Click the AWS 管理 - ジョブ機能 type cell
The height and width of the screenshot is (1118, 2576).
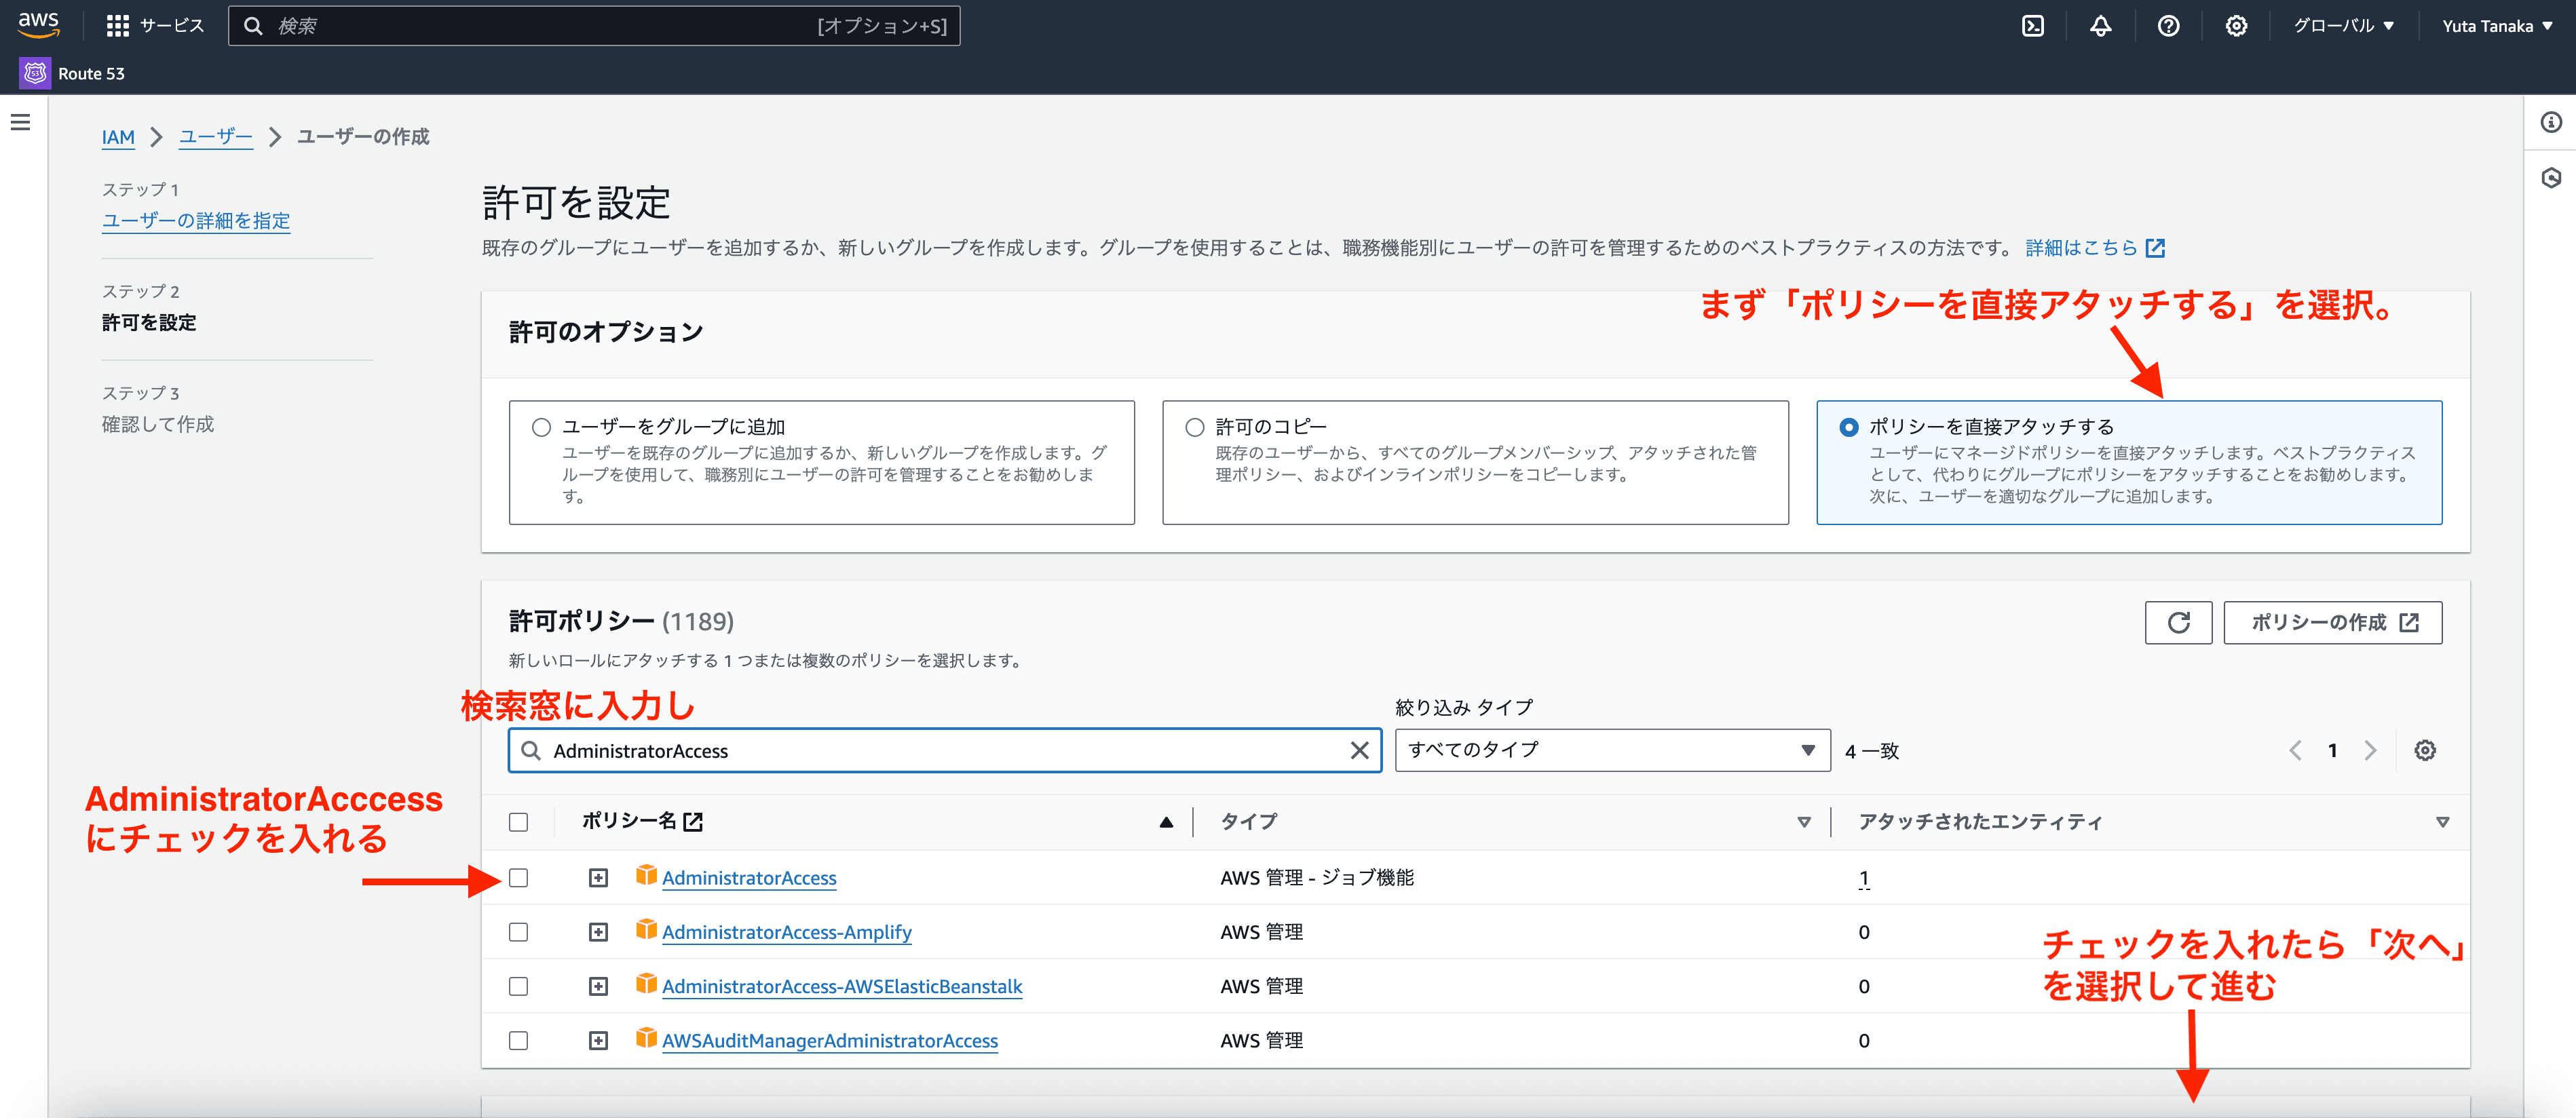[x=1317, y=878]
